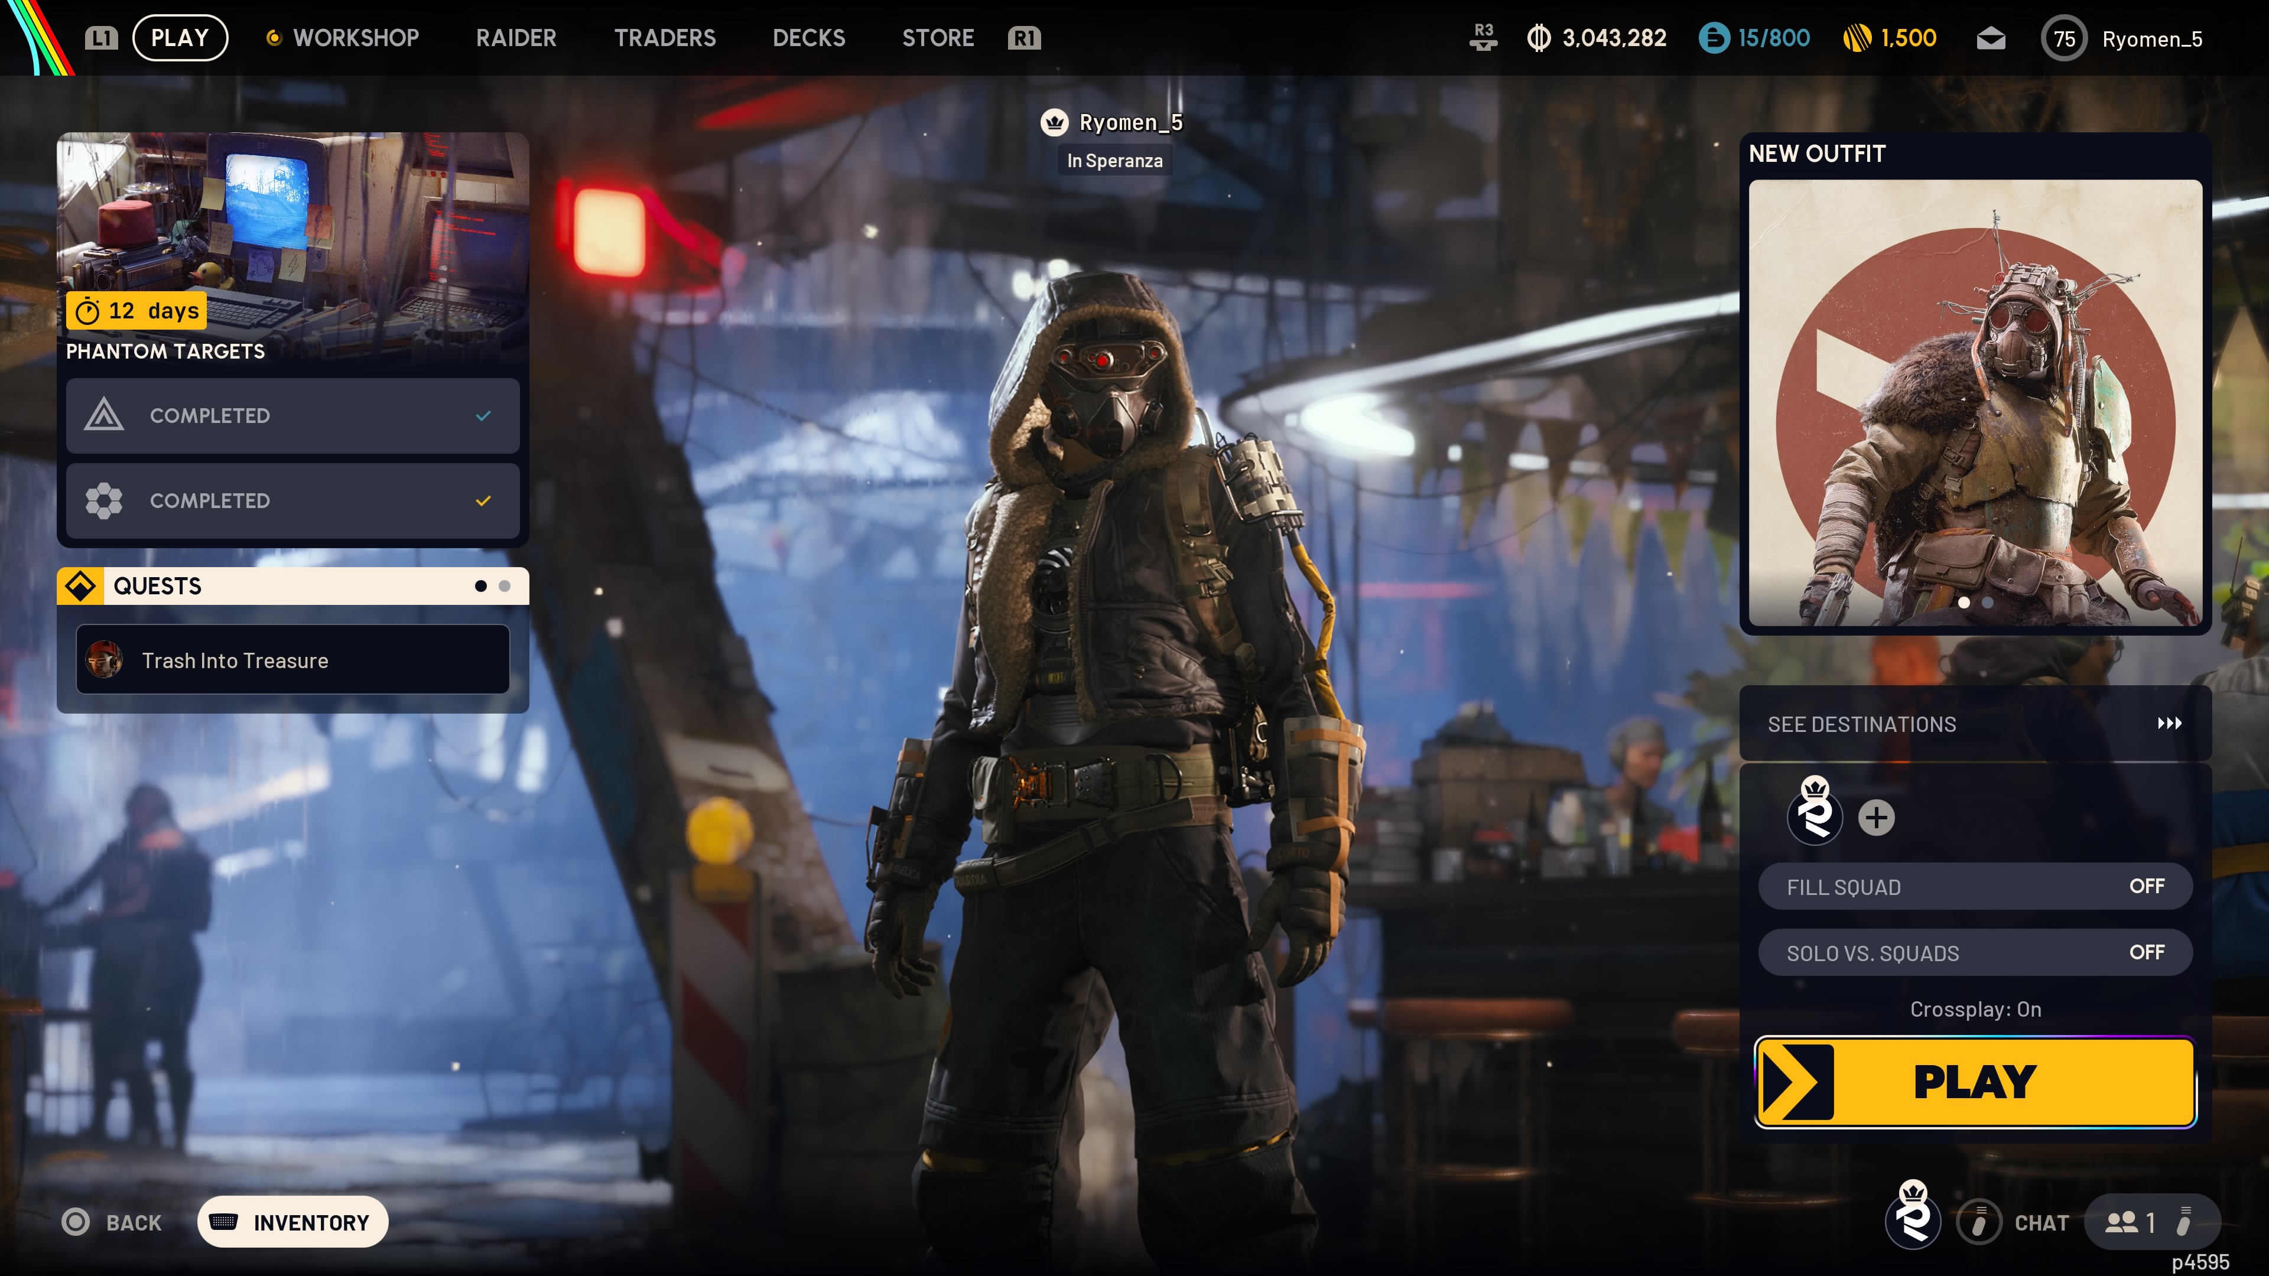This screenshot has height=1276, width=2269.
Task: Click the crown icon above the character
Action: (1054, 122)
